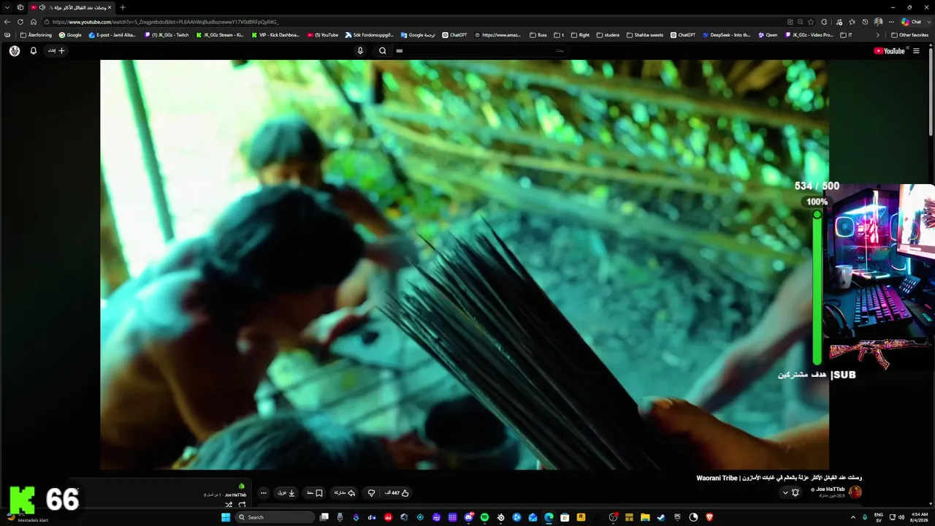Focus the YouTube search input field
The width and height of the screenshot is (935, 526).
pyautogui.click(x=482, y=50)
